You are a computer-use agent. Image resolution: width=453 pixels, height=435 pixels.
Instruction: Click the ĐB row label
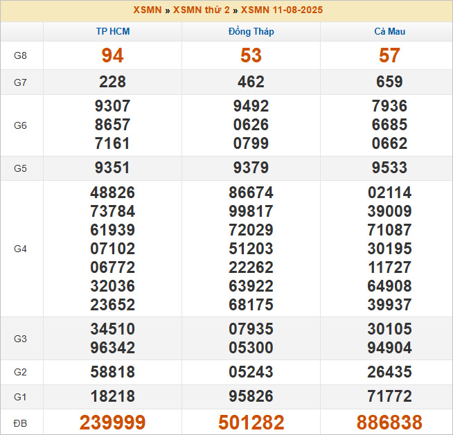[x=21, y=423]
